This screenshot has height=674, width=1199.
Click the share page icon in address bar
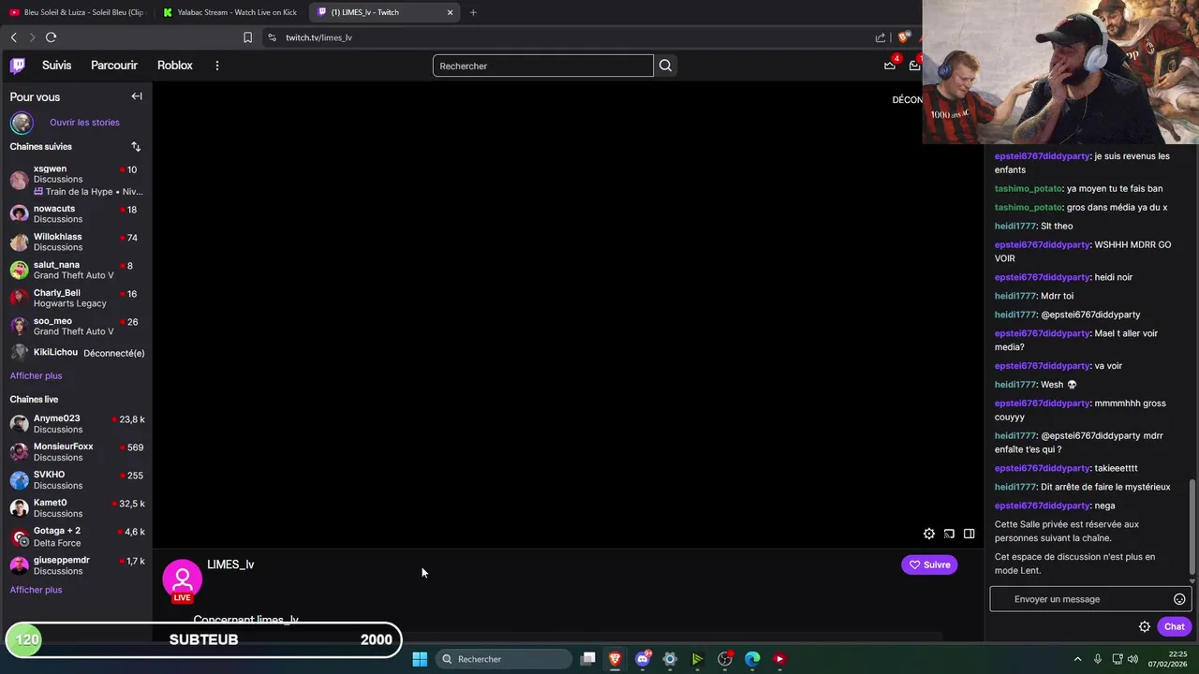point(881,37)
